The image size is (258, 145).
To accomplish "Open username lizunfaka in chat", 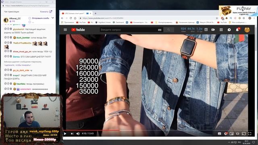I will pos(21,84).
